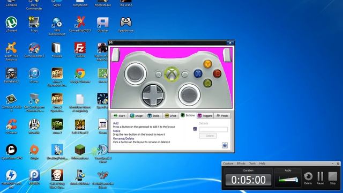
Task: Open the green Arma 2 icon
Action: tap(57, 127)
